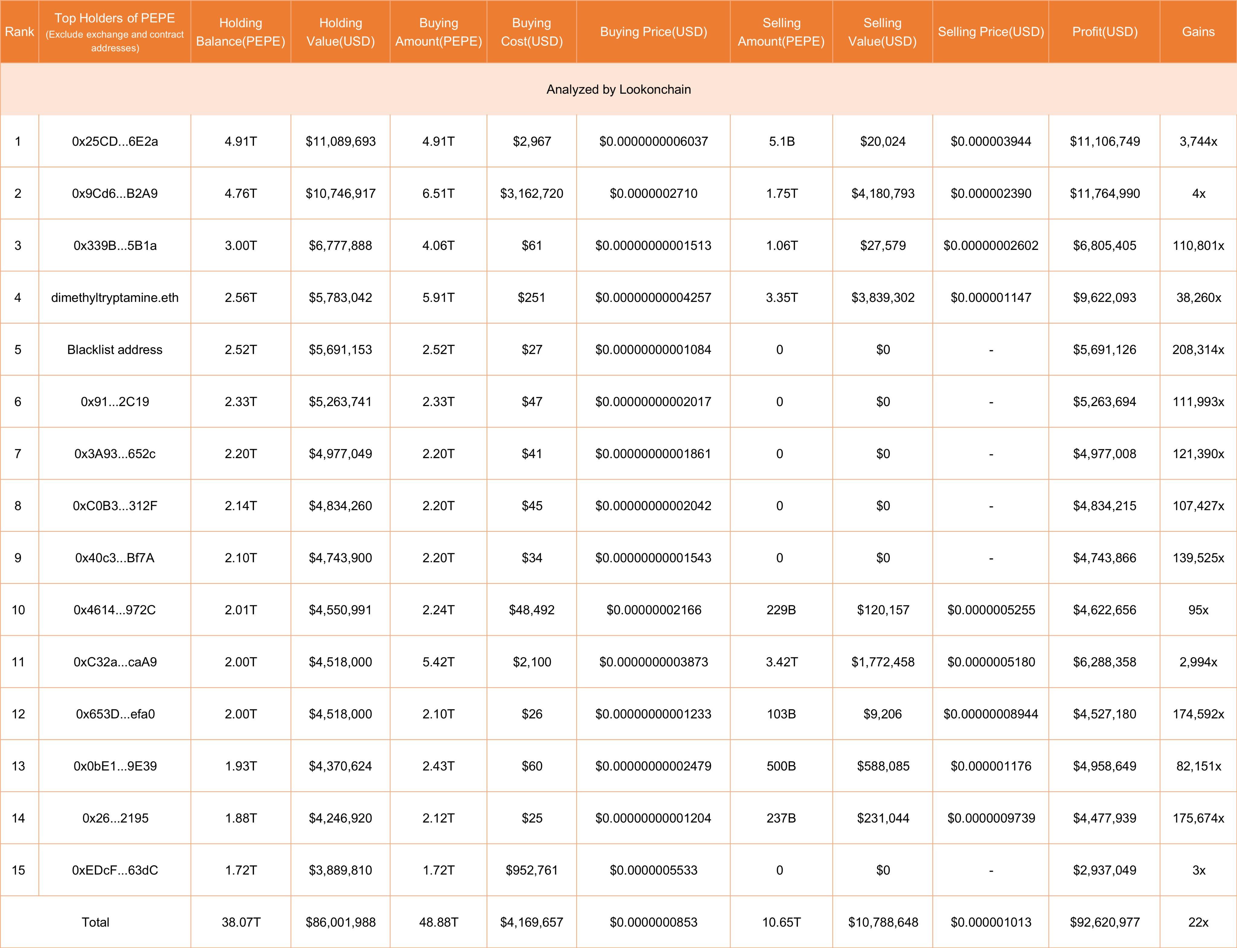Click the 3,744x gains value for rank 1

coord(1198,142)
